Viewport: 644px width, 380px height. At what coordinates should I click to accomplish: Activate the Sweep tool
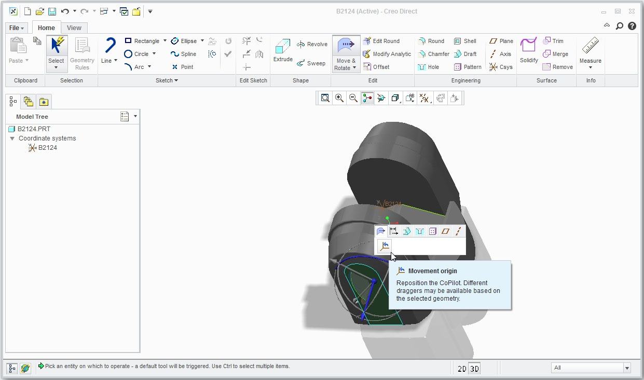(x=311, y=63)
